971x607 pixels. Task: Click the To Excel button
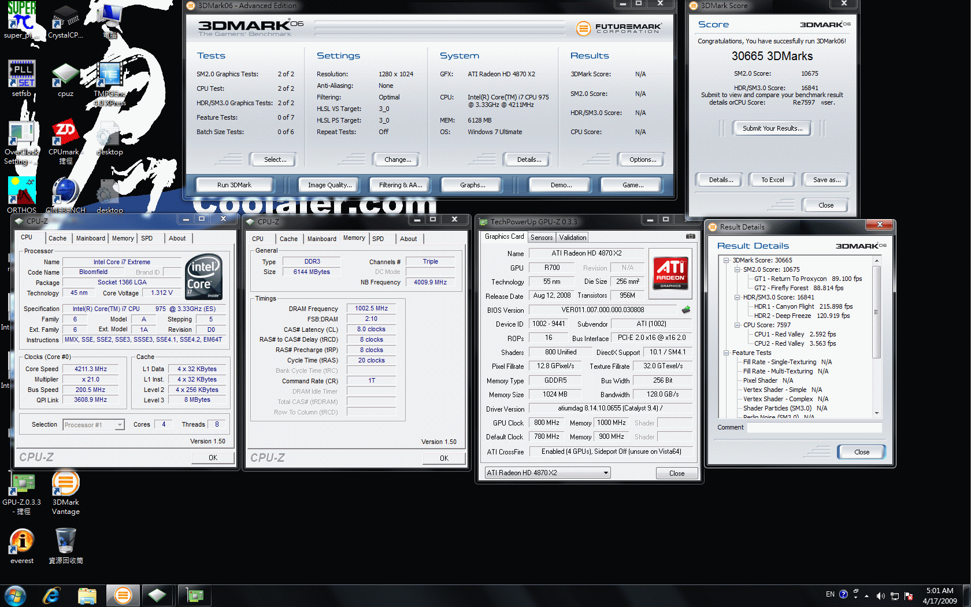pos(772,180)
